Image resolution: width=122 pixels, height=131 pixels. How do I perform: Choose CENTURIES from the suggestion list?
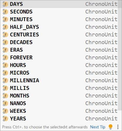pos(59,35)
